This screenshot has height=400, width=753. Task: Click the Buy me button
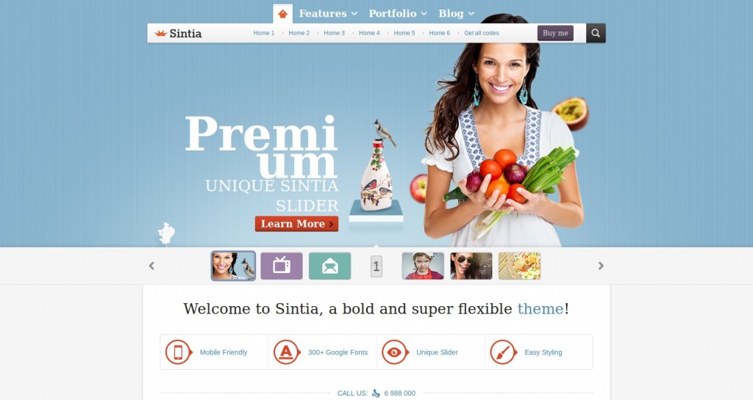point(555,33)
